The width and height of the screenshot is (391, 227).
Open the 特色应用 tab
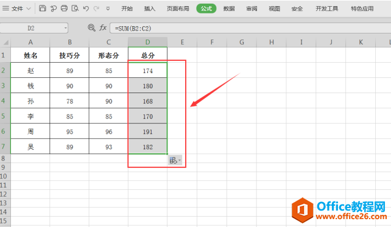362,9
